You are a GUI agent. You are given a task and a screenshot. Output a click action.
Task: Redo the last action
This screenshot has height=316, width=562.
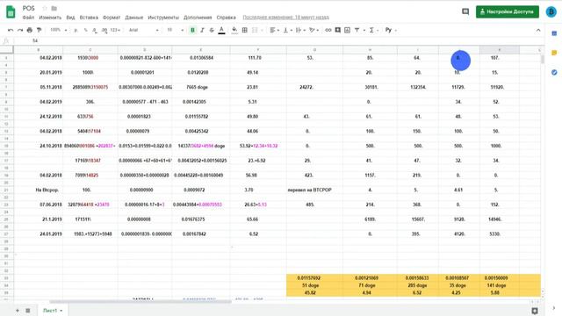[x=20, y=30]
